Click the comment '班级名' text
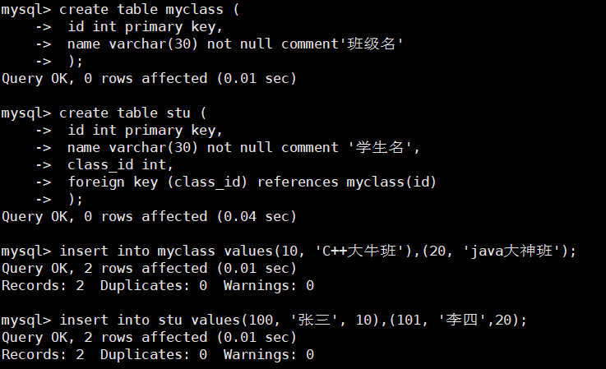The width and height of the screenshot is (606, 369). [371, 44]
